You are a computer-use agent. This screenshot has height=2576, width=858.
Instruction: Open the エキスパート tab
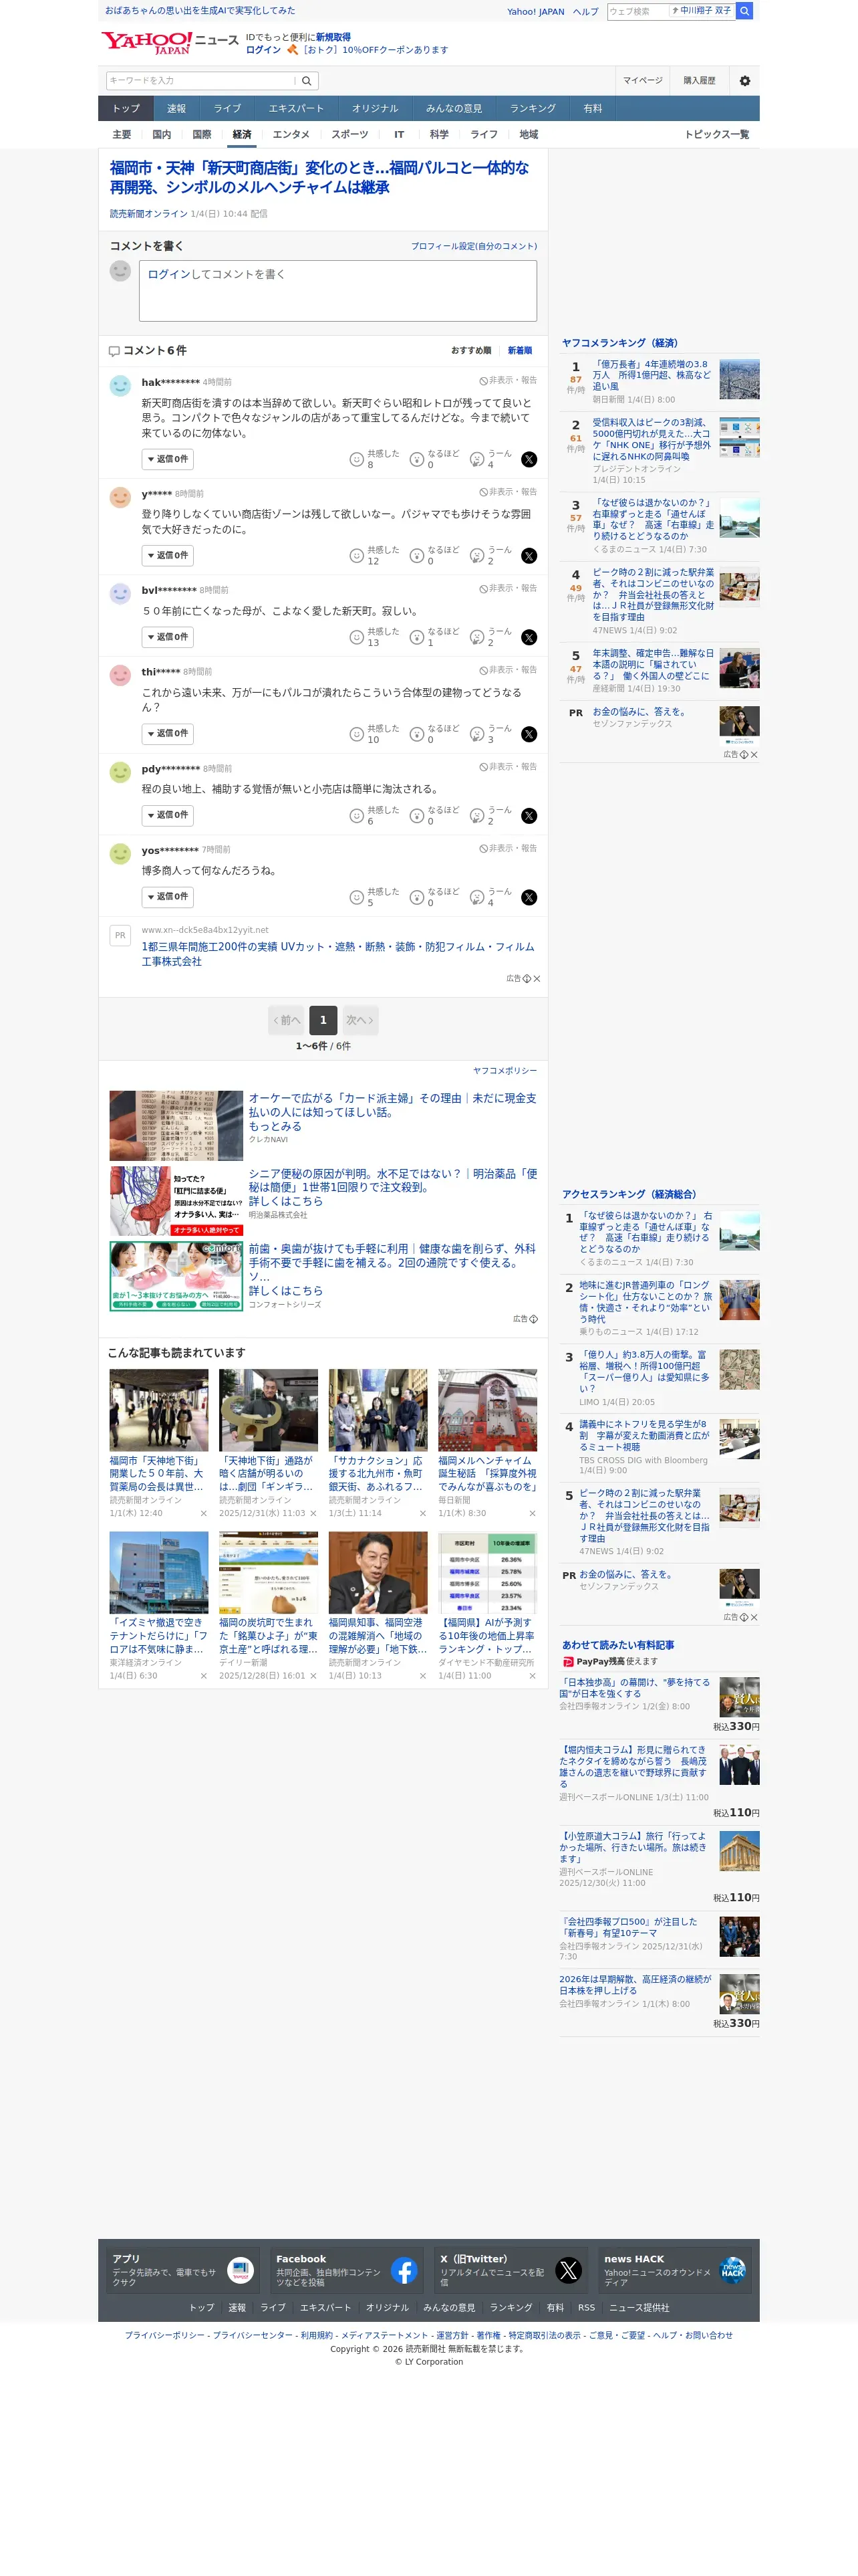click(x=295, y=109)
